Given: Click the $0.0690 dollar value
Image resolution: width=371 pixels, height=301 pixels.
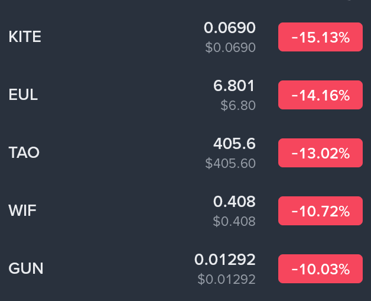Looking at the screenshot, I should tap(230, 47).
